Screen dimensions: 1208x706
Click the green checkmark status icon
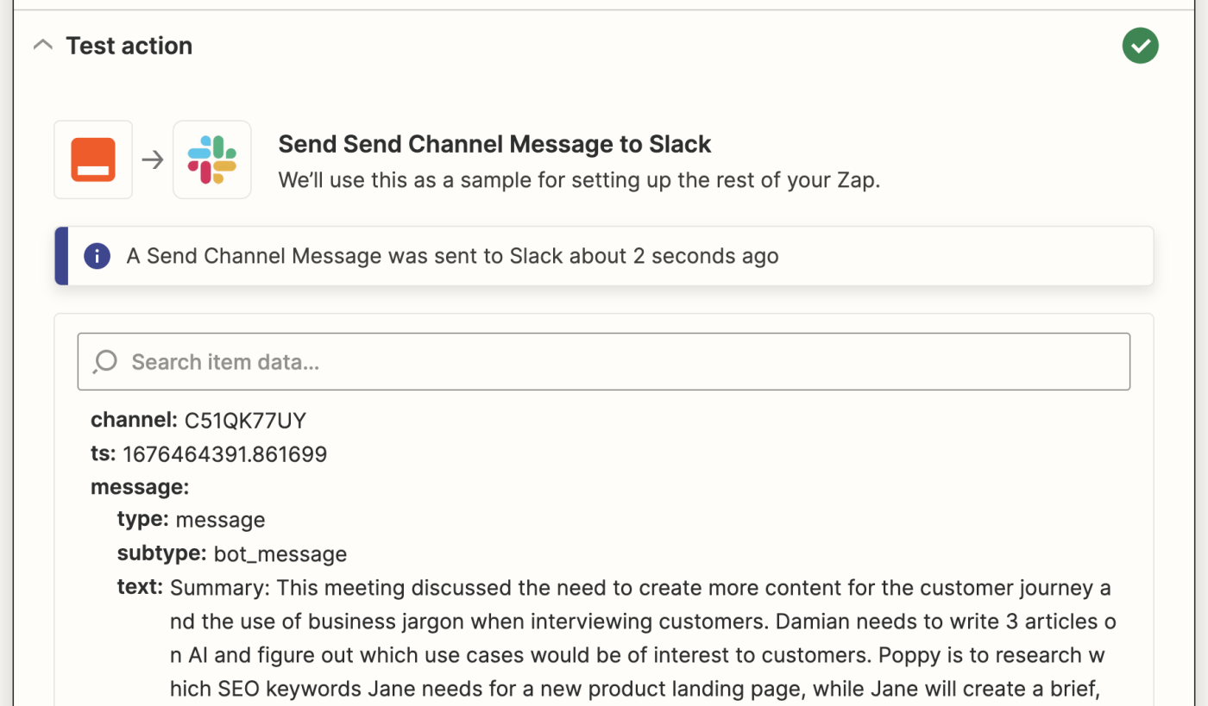point(1140,46)
